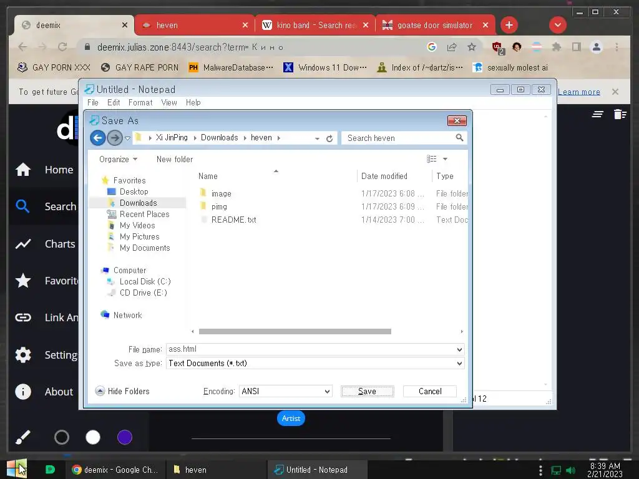Expand the File name history dropdown arrow
Image resolution: width=639 pixels, height=479 pixels.
pos(459,349)
